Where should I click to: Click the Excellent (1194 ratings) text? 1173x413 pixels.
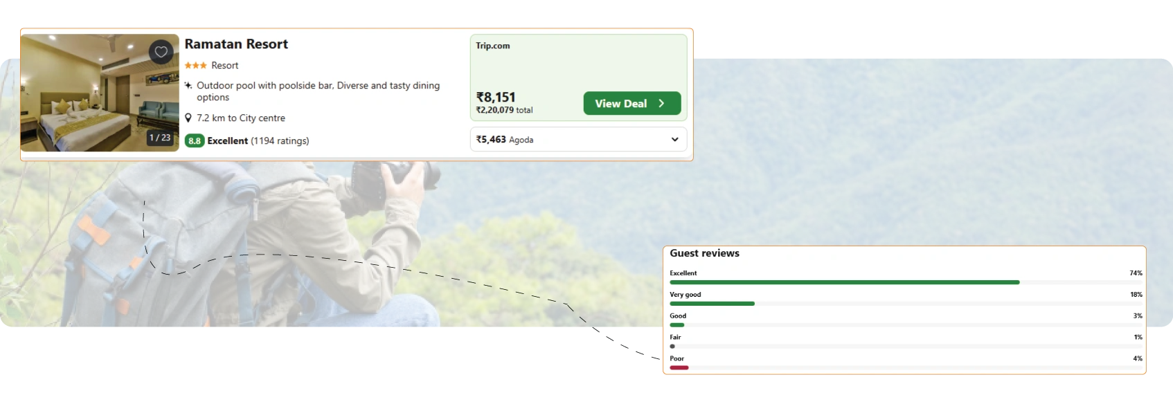(258, 141)
